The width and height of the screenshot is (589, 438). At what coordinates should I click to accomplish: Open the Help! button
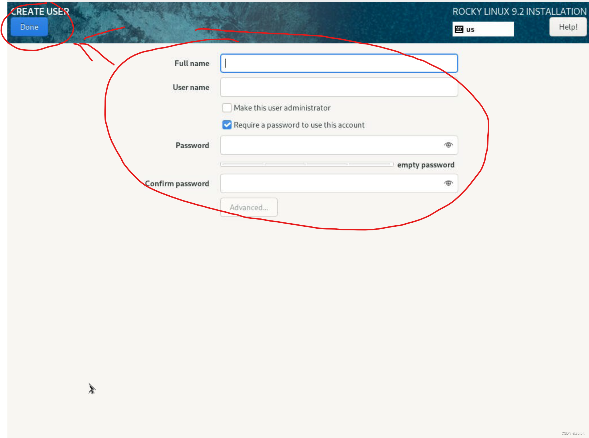[x=568, y=27]
